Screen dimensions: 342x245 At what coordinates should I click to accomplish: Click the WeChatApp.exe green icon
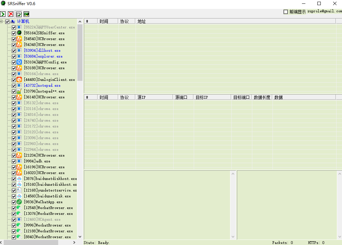pos(19,202)
